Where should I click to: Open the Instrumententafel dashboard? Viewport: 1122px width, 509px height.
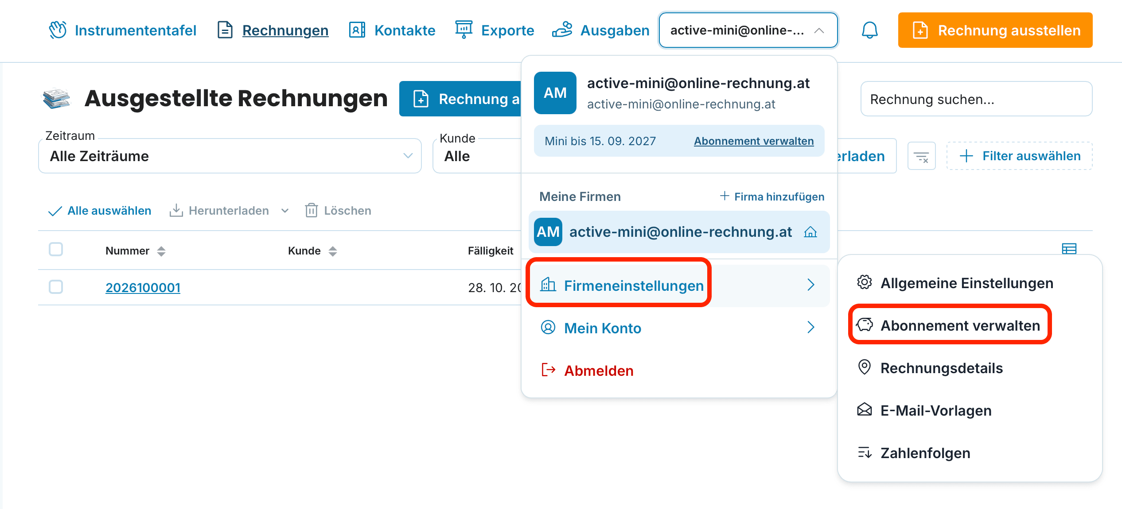122,30
